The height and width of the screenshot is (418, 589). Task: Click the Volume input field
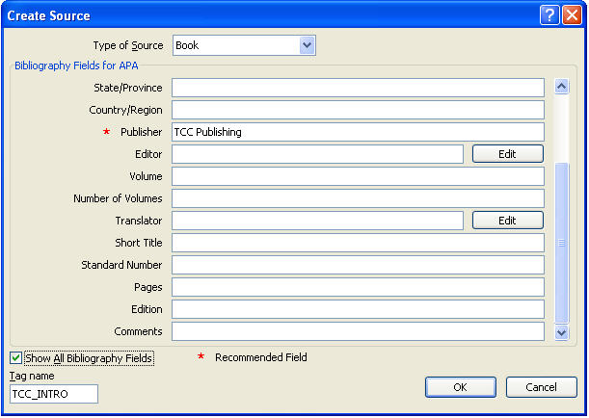click(x=358, y=176)
